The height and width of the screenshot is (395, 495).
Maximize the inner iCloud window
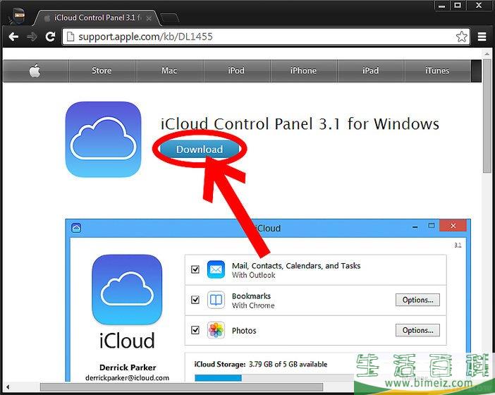432,226
